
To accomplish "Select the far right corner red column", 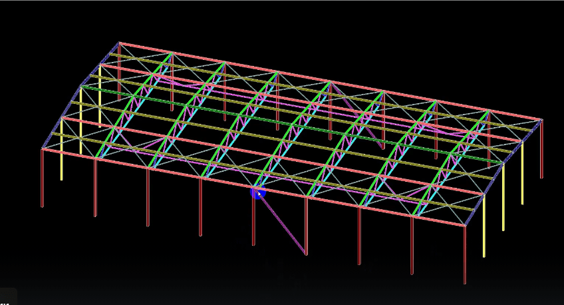I will pyautogui.click(x=541, y=150).
